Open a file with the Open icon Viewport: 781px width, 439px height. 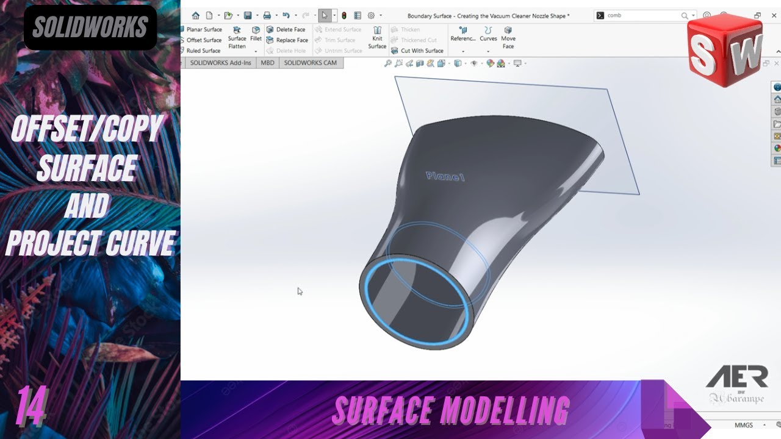228,15
